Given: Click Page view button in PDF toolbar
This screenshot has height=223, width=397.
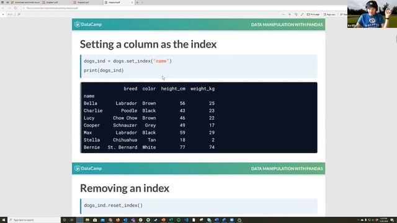Looking at the screenshot, I should (329, 14).
